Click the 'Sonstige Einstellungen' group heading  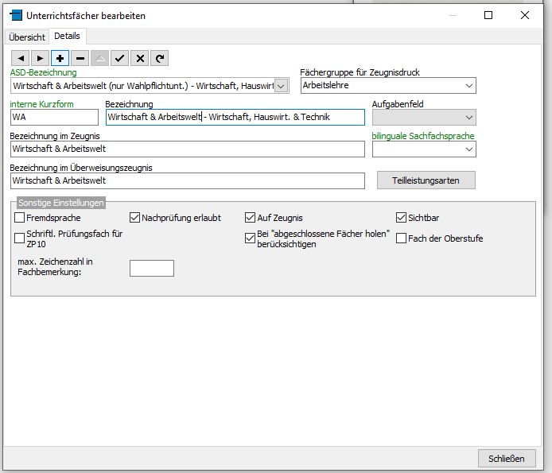(x=61, y=203)
